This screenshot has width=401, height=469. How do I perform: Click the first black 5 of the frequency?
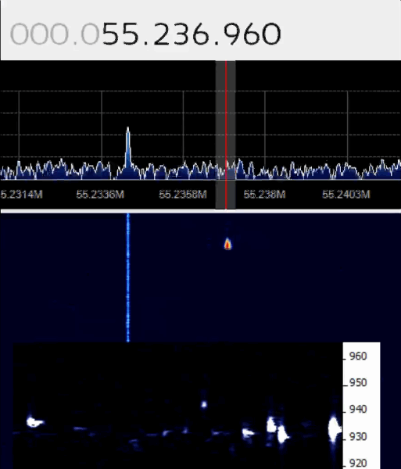[x=110, y=34]
